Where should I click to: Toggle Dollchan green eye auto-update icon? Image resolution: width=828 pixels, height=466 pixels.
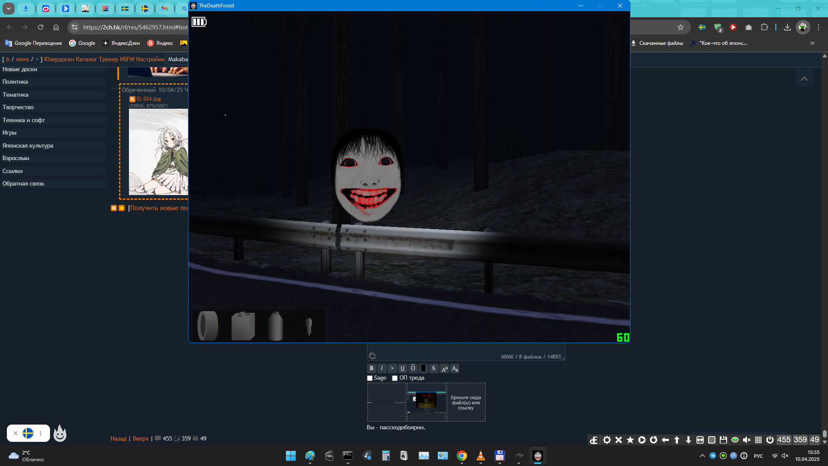tap(735, 440)
